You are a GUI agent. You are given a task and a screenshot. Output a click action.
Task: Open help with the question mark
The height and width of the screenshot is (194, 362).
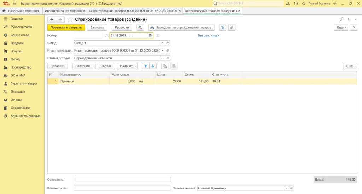pos(354,28)
